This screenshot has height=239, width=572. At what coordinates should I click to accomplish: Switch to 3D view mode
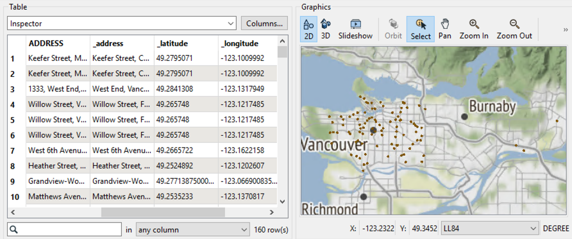[x=325, y=29]
